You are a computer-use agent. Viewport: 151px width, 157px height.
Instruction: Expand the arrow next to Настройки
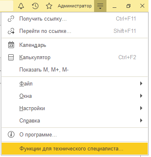point(141,108)
